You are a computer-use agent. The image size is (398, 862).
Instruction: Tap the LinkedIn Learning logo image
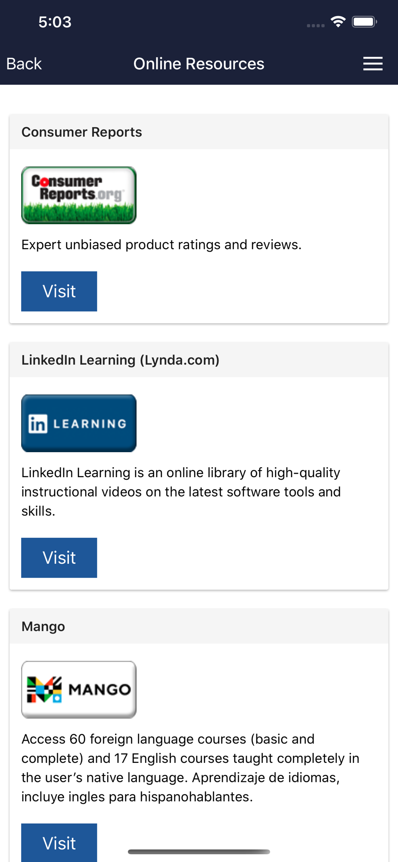79,423
